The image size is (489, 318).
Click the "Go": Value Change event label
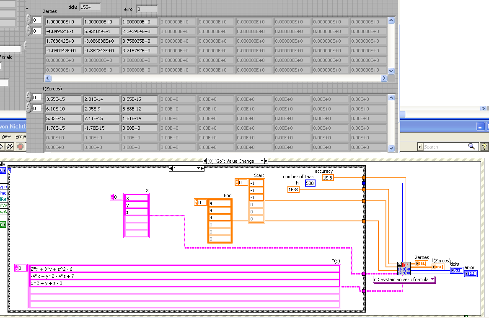tap(234, 161)
